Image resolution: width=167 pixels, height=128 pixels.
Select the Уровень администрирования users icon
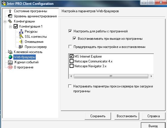point(10,16)
